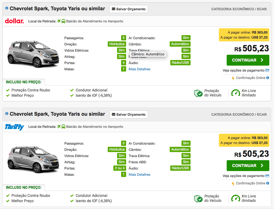Click the Hidráulica badge in the Dollar card

(x=117, y=44)
